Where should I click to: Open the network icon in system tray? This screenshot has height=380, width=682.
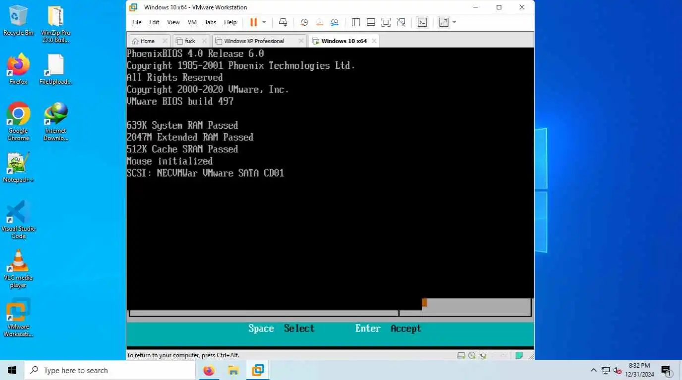[x=605, y=370]
